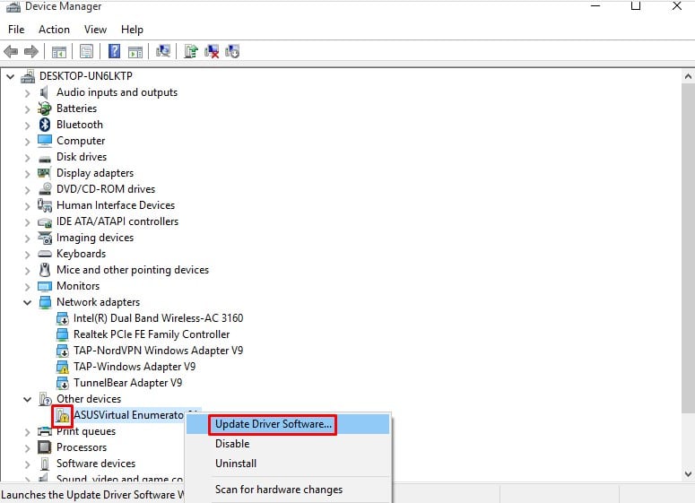695x503 pixels.
Task: Click the Batteries category icon
Action: (45, 108)
